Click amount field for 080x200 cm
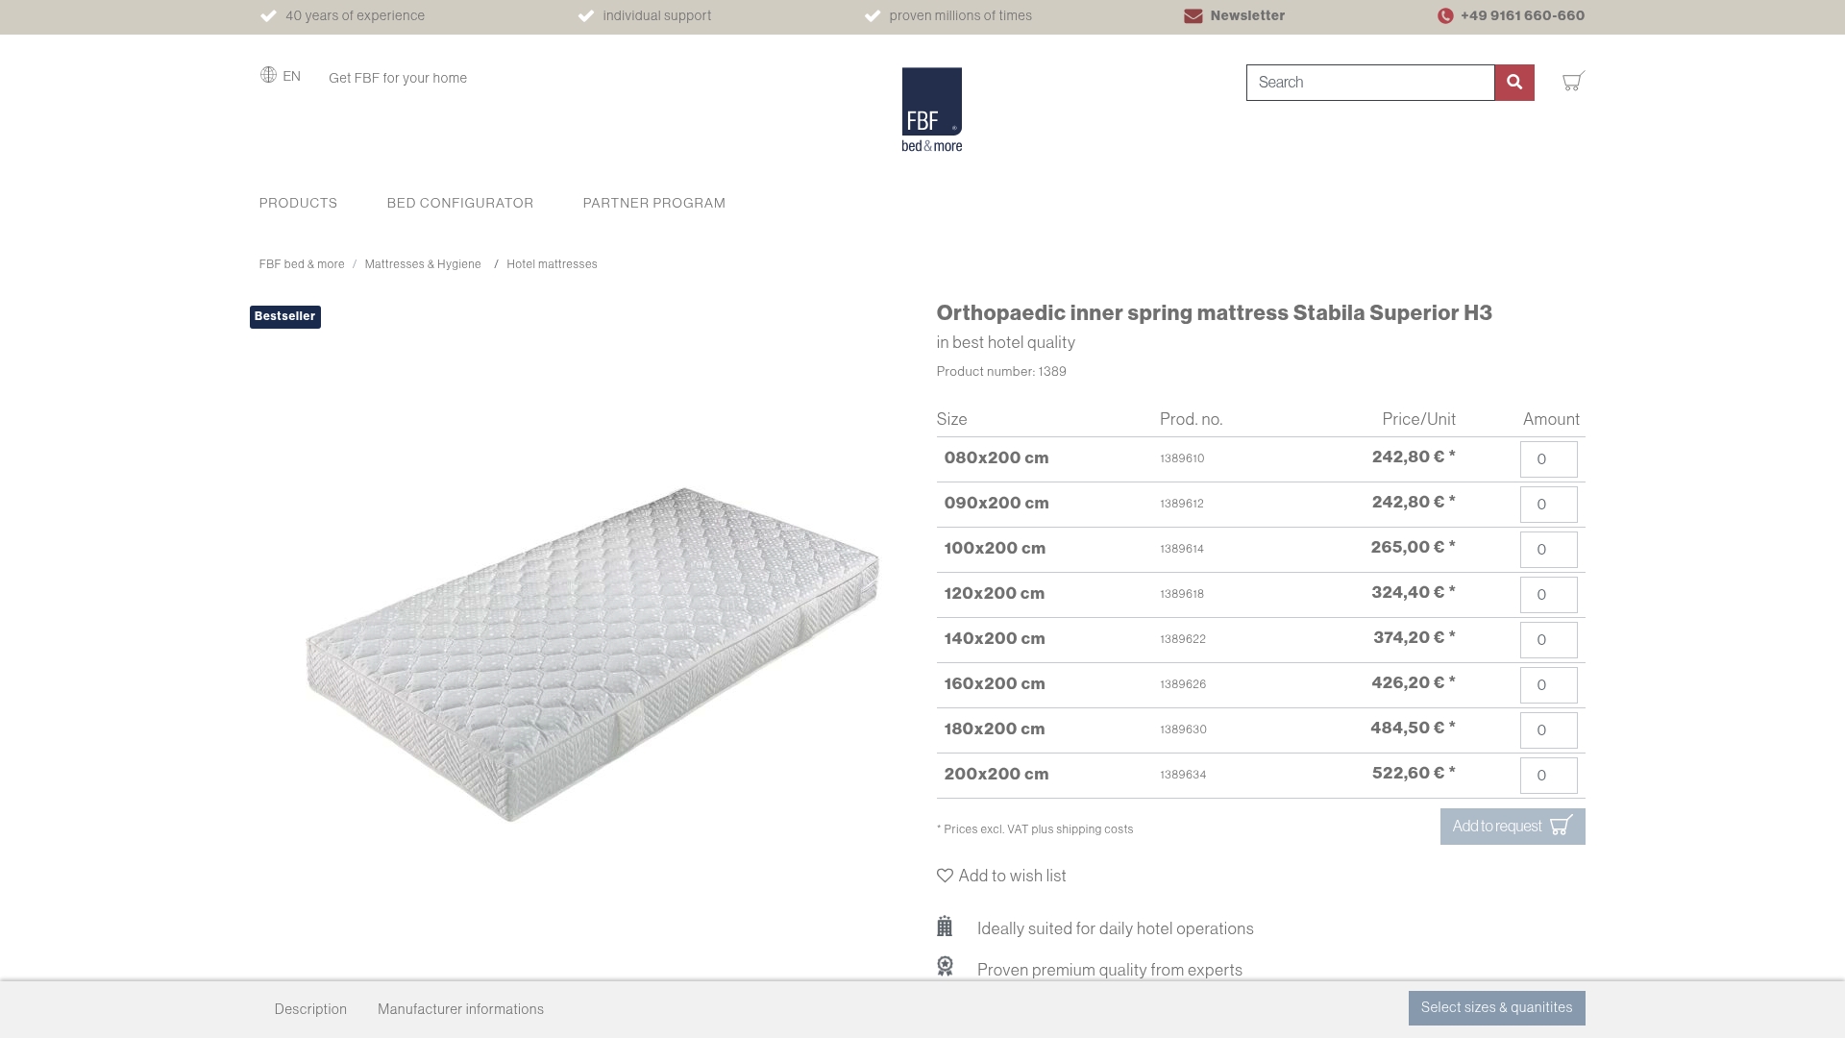1845x1038 pixels. click(1549, 459)
